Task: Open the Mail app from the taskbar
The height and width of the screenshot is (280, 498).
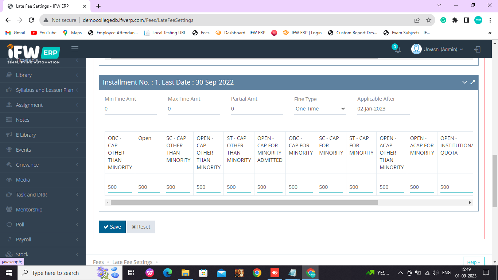Action: click(x=221, y=273)
